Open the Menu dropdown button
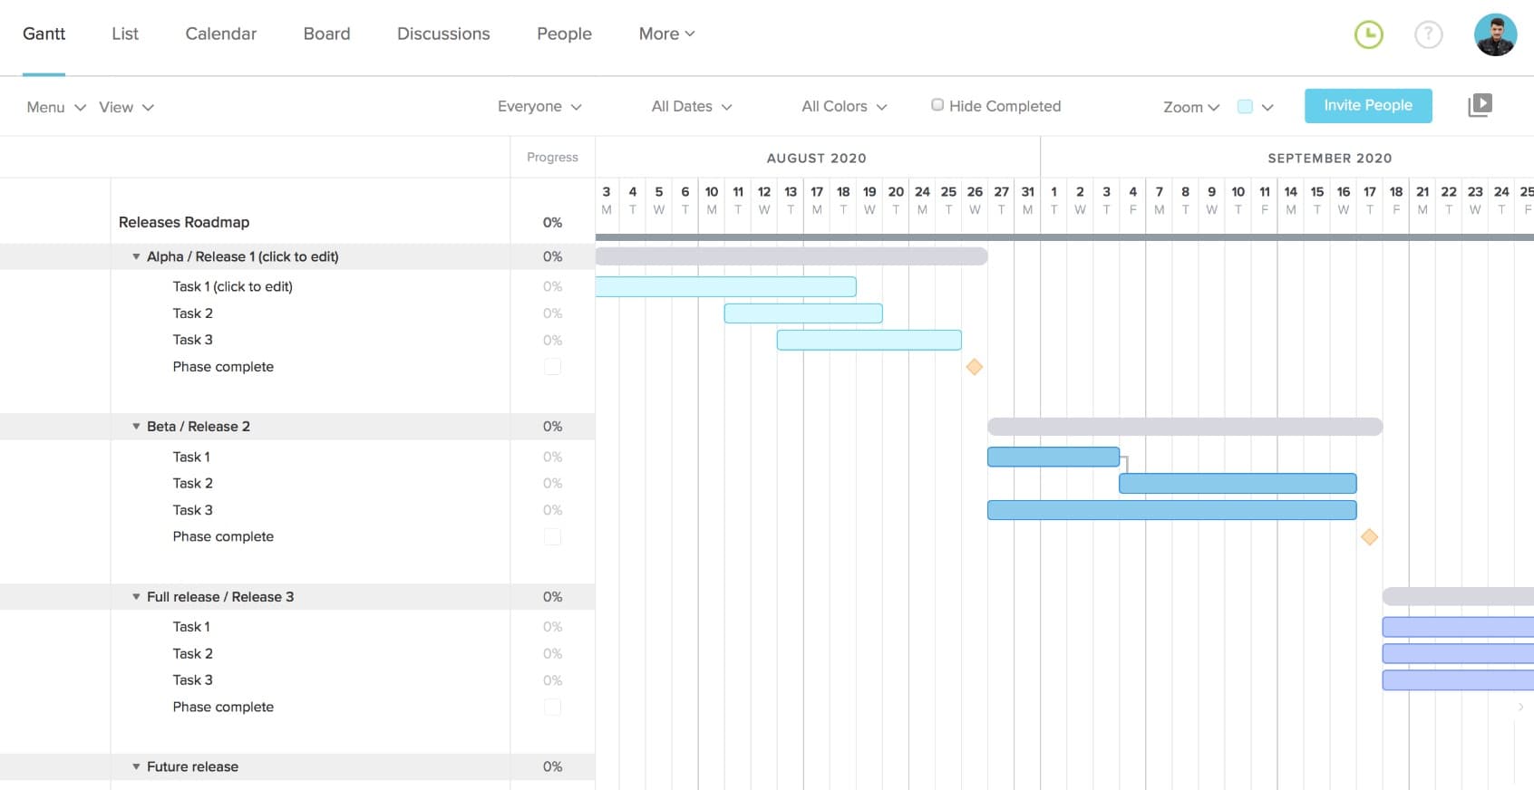1534x790 pixels. click(55, 107)
